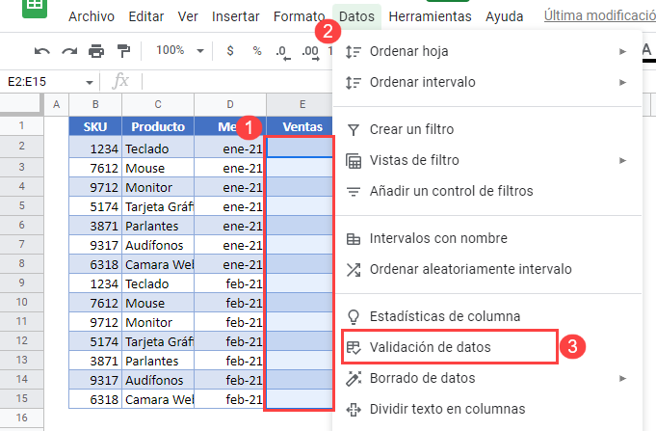656x431 pixels.
Task: Expand the Borrado de datos submenu arrow
Action: click(623, 379)
